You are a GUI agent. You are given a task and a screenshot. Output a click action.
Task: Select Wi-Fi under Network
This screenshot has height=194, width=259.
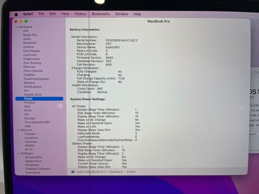click(29, 150)
